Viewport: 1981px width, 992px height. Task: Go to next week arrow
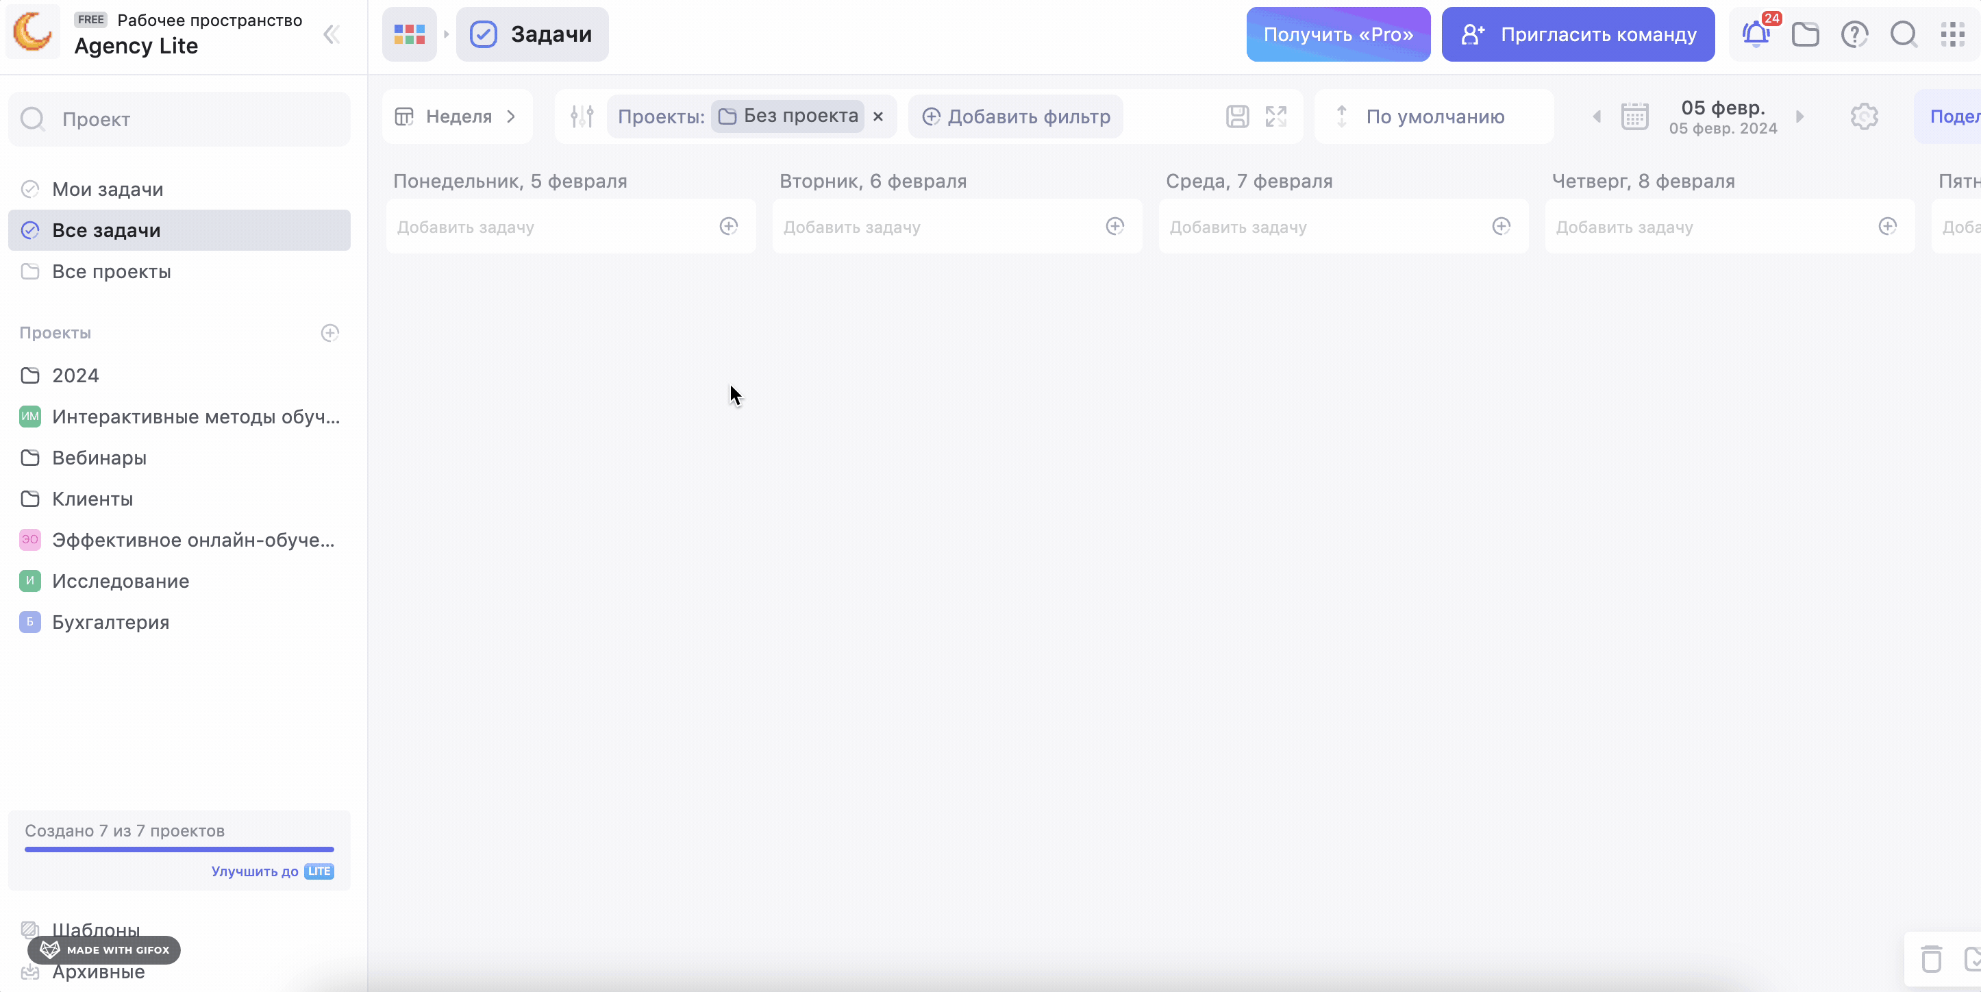[1799, 117]
